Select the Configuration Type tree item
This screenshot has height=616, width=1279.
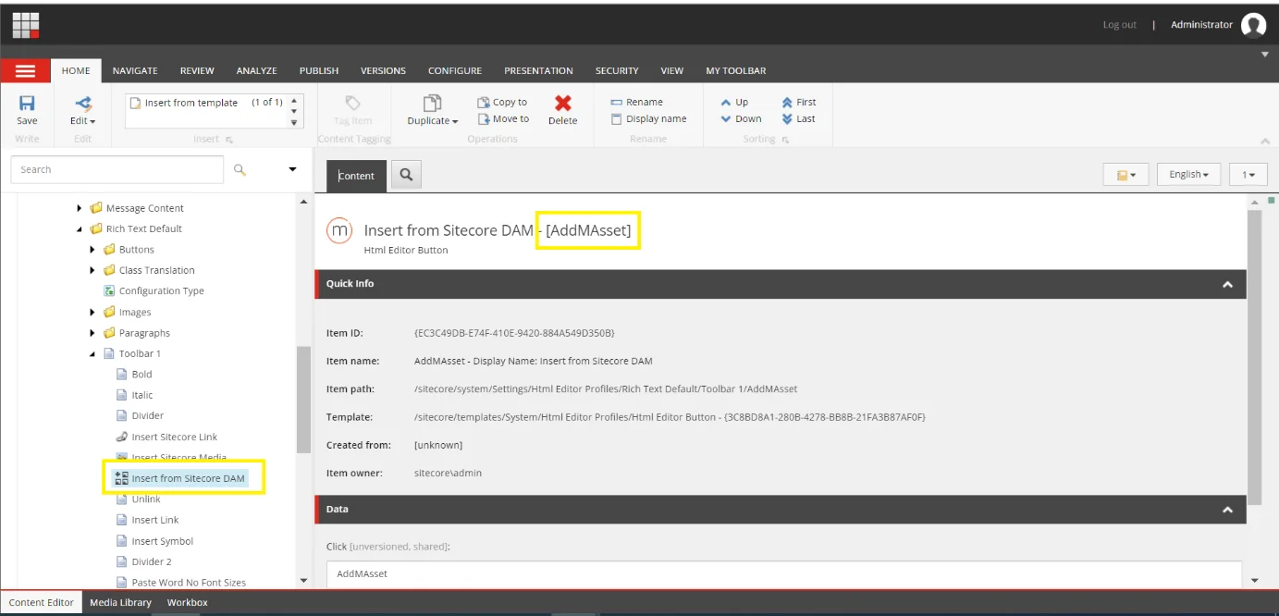[154, 290]
